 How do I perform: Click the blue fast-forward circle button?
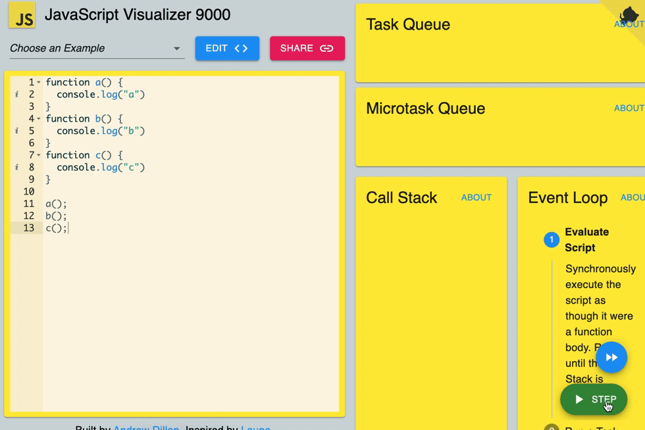point(611,357)
